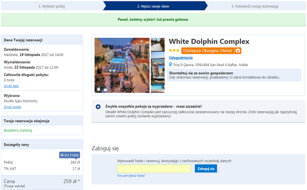The height and width of the screenshot is (190, 307).
Task: Click the 7% VAT row label
Action: 10,169
